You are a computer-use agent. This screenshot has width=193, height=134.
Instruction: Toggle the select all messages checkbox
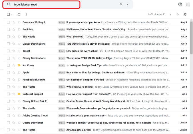[x=8, y=14]
